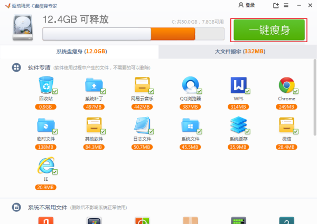Click the 登录 login link
Image resolution: width=317 pixels, height=224 pixels.
point(246,5)
